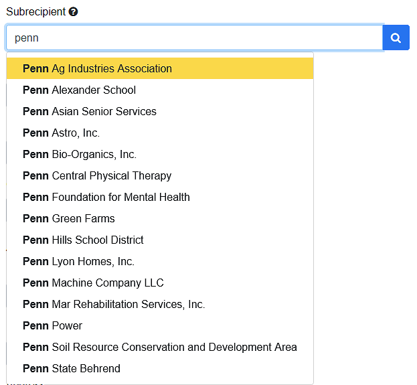The width and height of the screenshot is (417, 385).
Task: Choose Penn Soil Resource Conservation and Development Area
Action: tap(160, 347)
